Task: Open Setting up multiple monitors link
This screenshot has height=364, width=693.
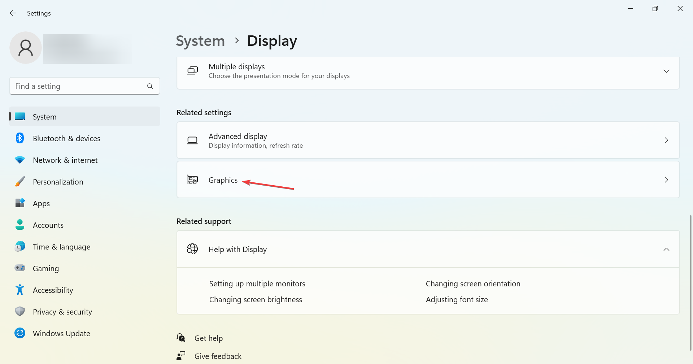Action: coord(257,284)
